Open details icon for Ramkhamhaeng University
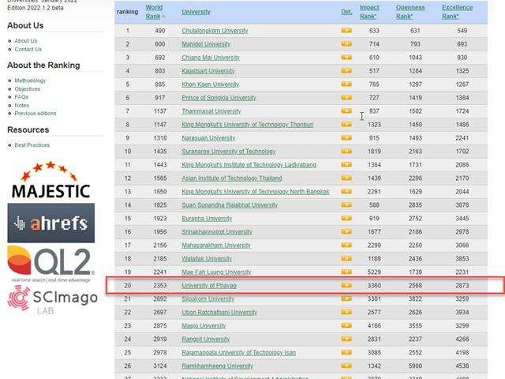Screen dimensions: 505x379 pyautogui.click(x=346, y=366)
